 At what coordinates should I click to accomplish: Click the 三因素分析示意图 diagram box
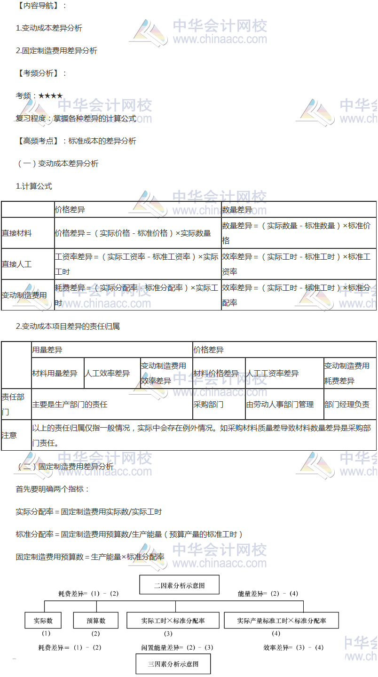point(173,664)
